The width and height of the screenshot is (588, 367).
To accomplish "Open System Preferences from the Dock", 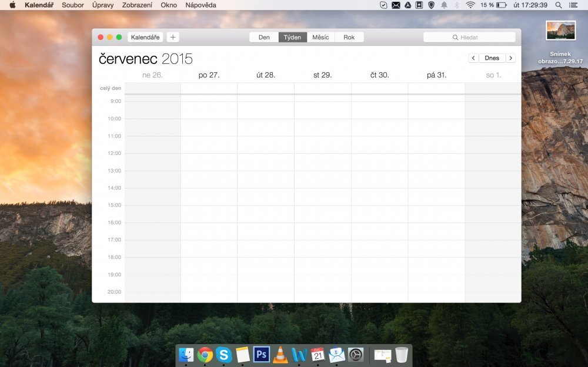I will tap(356, 355).
